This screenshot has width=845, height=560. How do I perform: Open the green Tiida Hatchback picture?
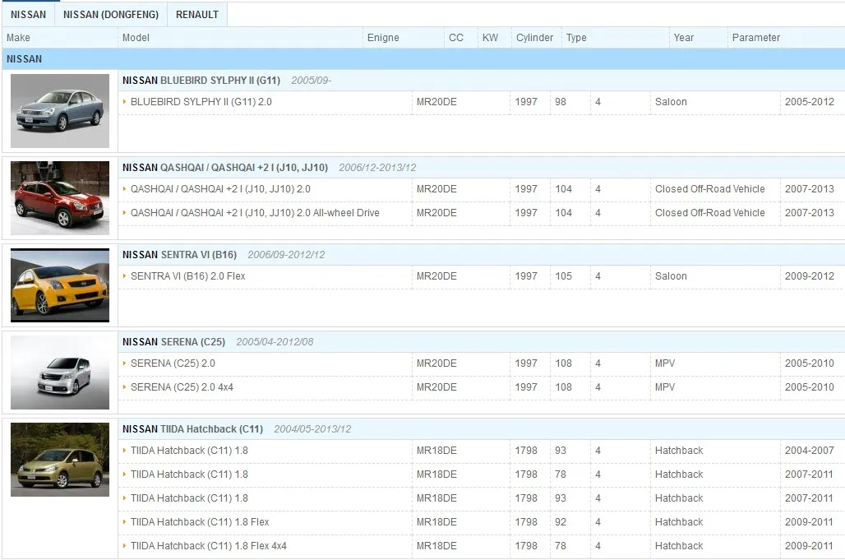pos(60,460)
